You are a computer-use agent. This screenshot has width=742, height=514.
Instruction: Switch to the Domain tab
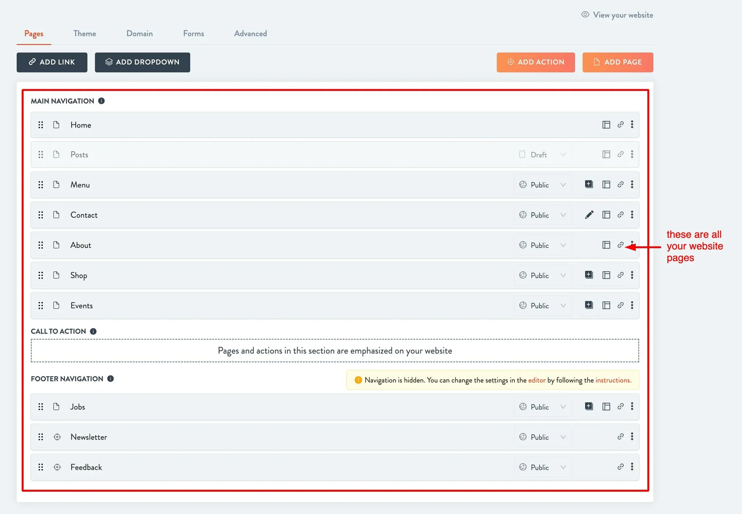click(x=139, y=33)
